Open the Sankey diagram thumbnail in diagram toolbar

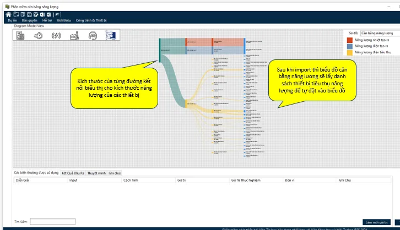(x=110, y=35)
